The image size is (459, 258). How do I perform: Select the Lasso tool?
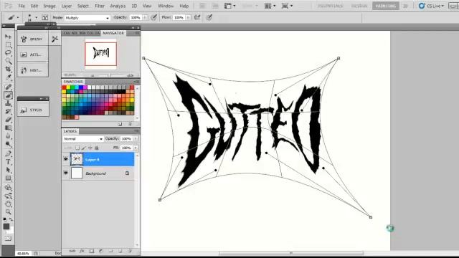(x=8, y=53)
